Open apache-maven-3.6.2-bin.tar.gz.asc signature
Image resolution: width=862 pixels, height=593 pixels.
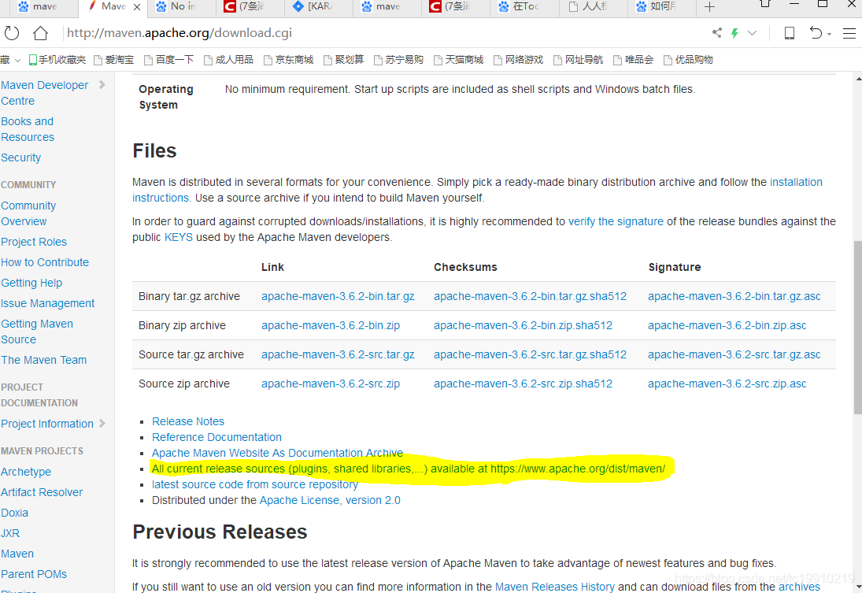734,296
